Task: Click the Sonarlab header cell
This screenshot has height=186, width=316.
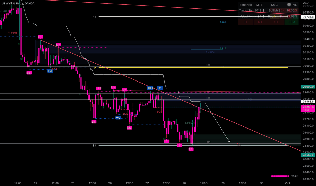Action: click(x=246, y=5)
